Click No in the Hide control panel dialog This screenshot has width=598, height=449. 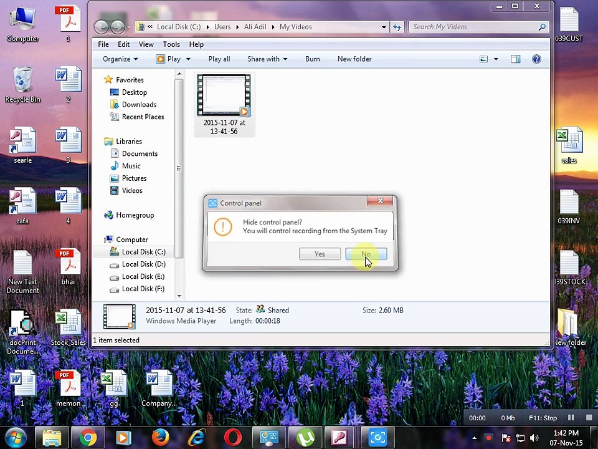point(366,254)
